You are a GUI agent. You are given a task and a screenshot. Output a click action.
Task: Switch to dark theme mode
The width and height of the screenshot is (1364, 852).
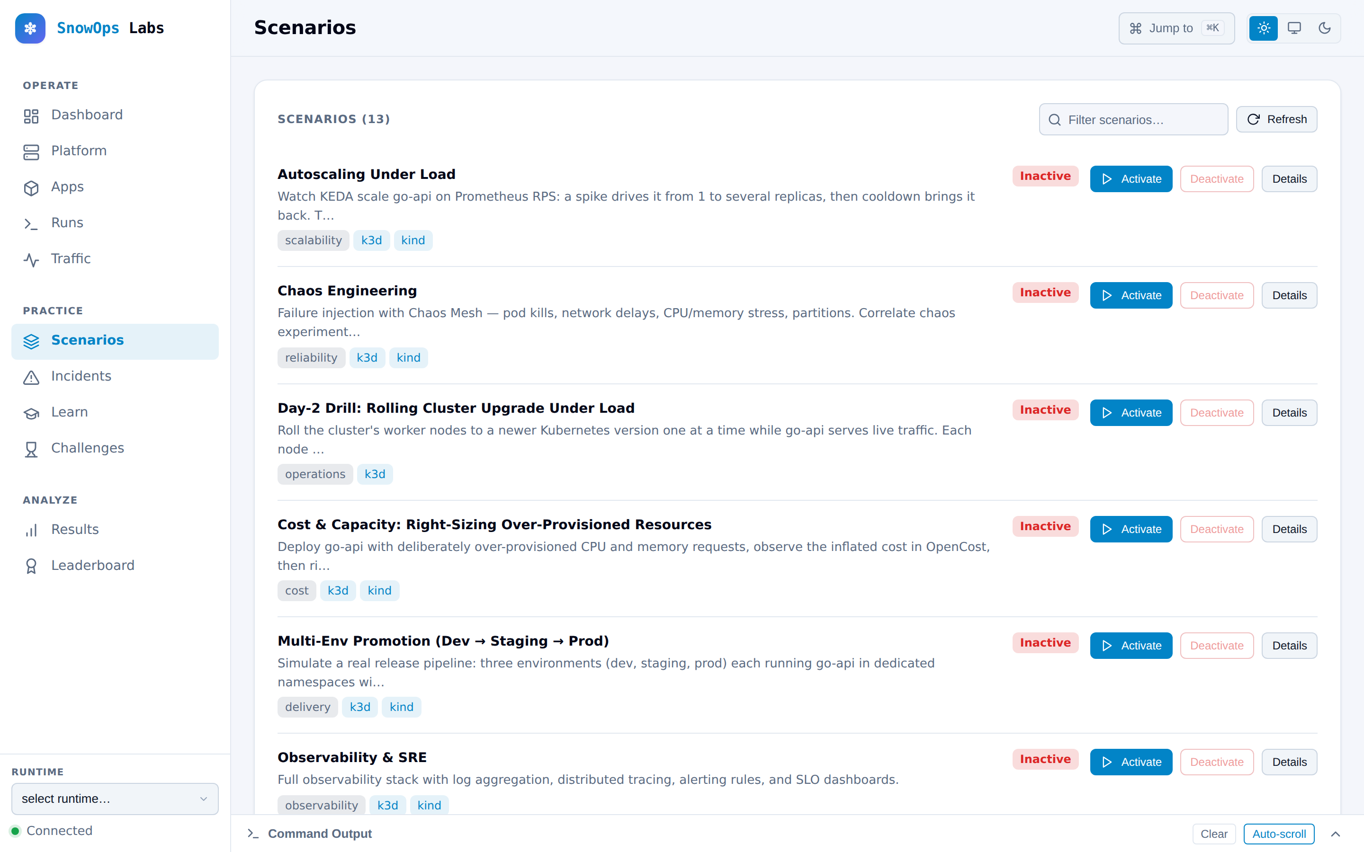point(1325,28)
